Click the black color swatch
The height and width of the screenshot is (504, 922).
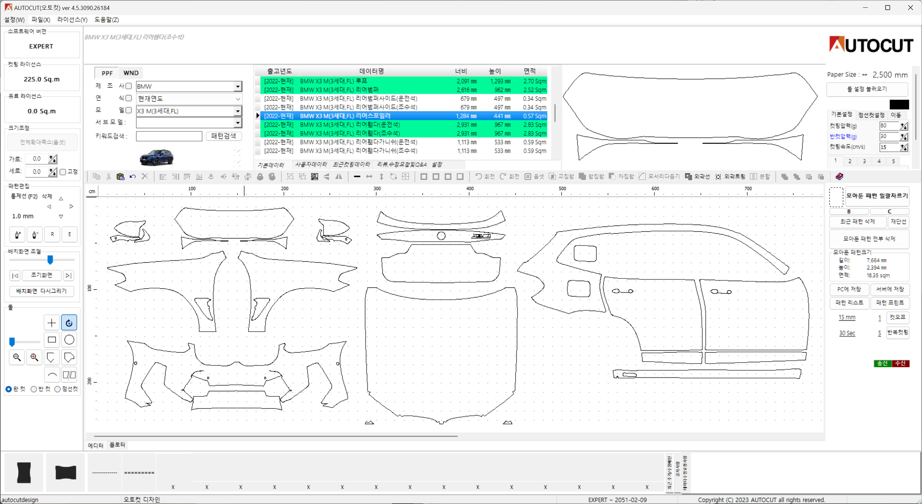coord(899,104)
